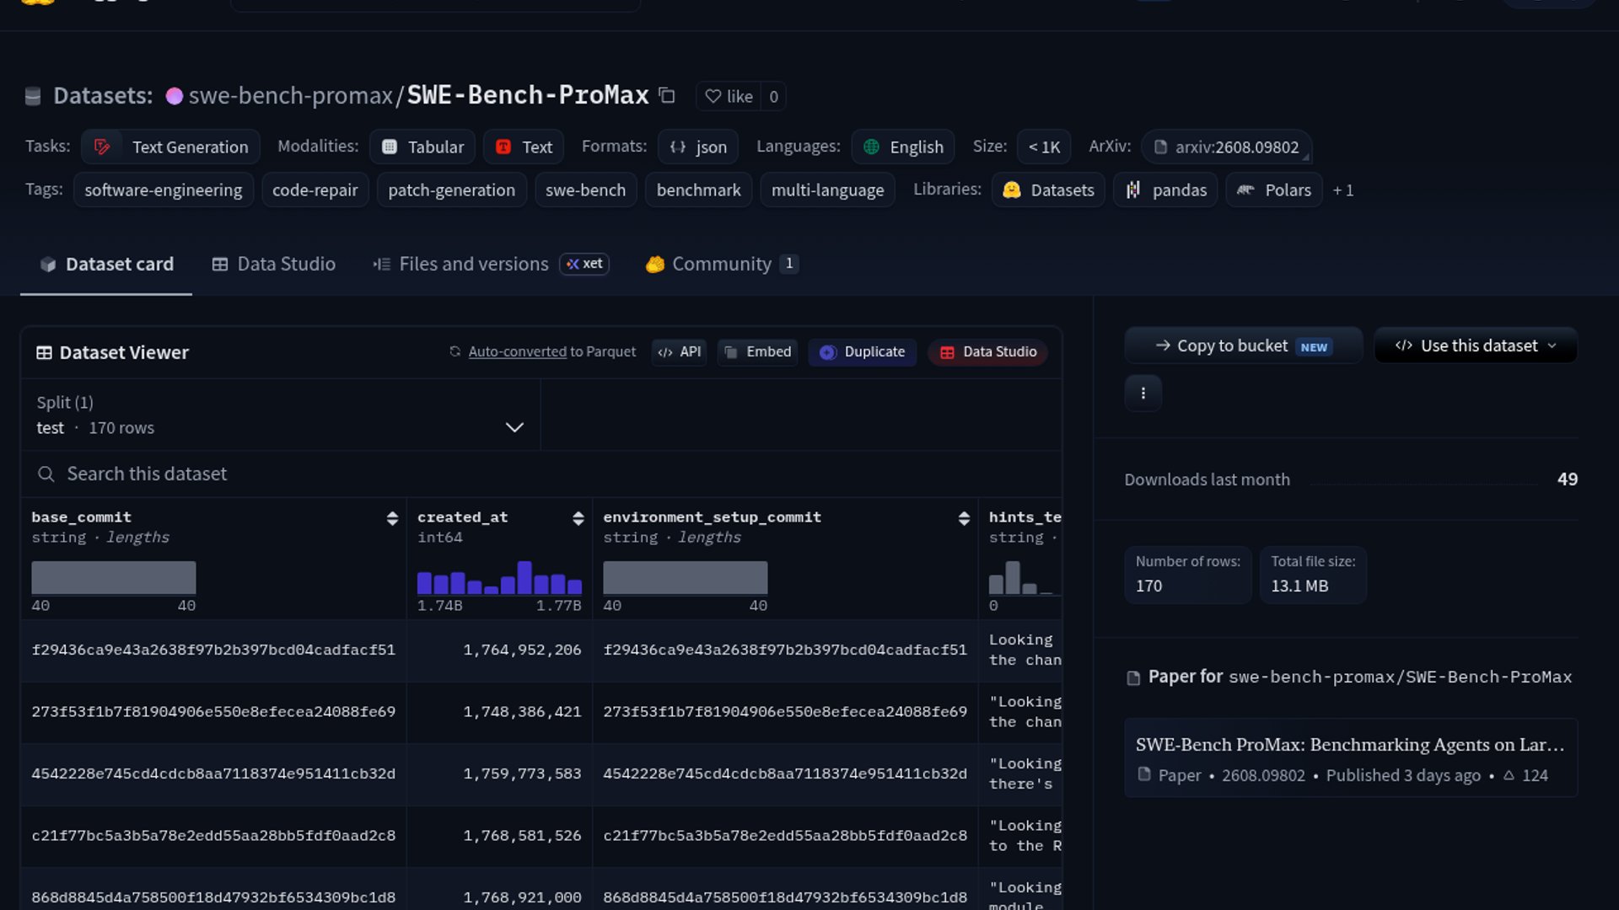Sort the base_commit column
Viewport: 1619px width, 910px height.
392,518
